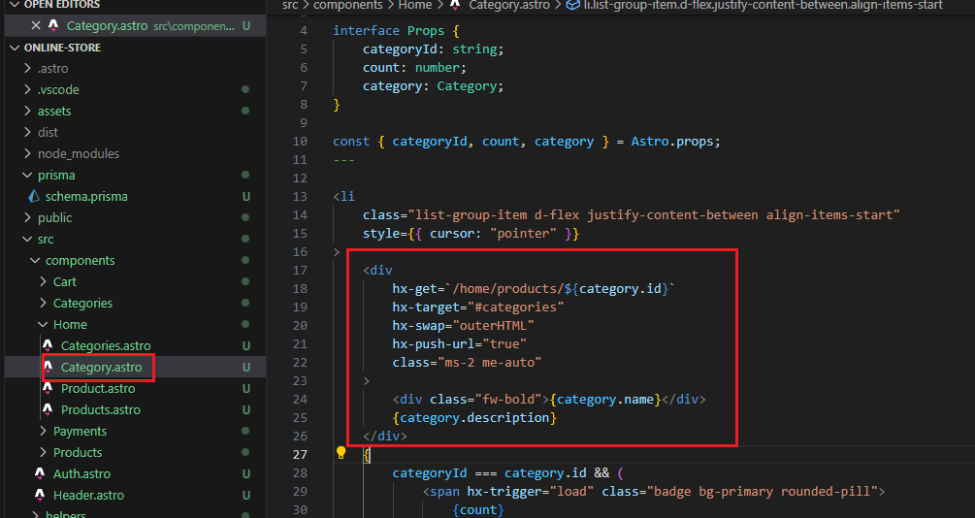Click the hx-get attribute line

[534, 288]
